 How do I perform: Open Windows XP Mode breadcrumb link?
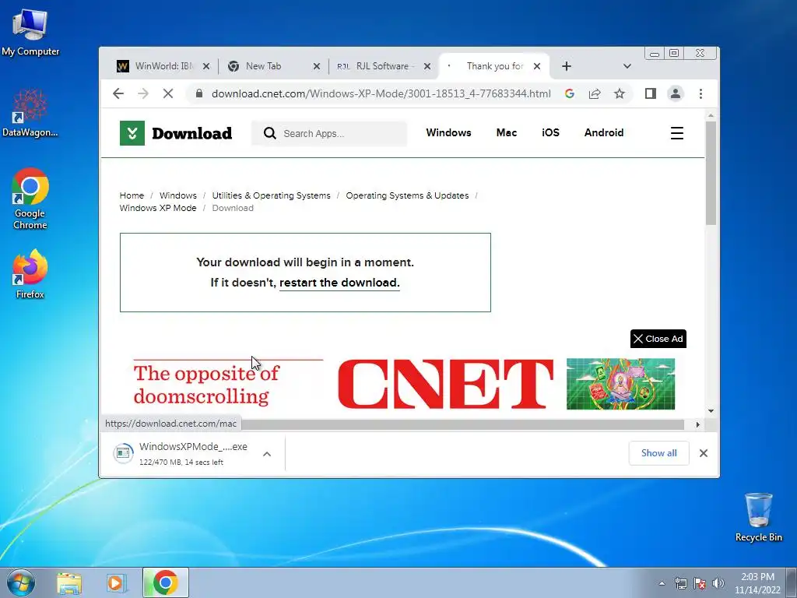pyautogui.click(x=157, y=208)
